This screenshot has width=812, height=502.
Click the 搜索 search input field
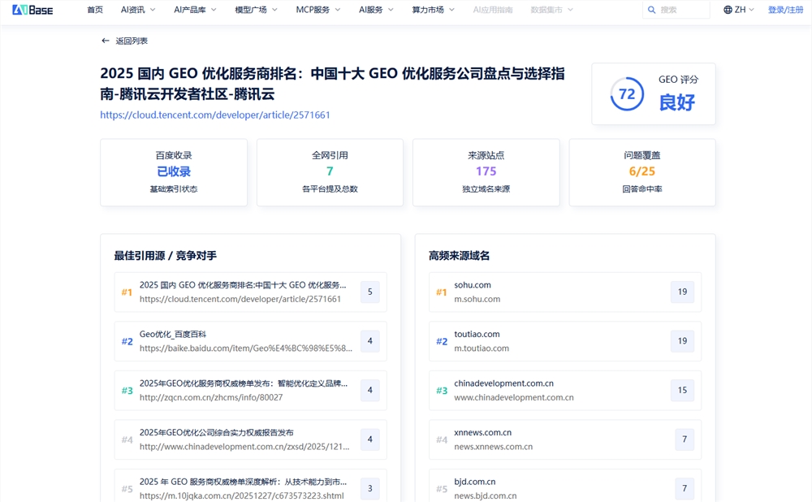678,10
